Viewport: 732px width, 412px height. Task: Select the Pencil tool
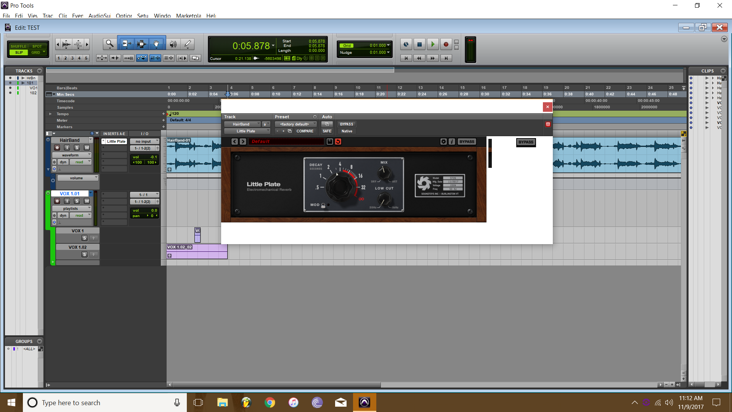coord(188,44)
